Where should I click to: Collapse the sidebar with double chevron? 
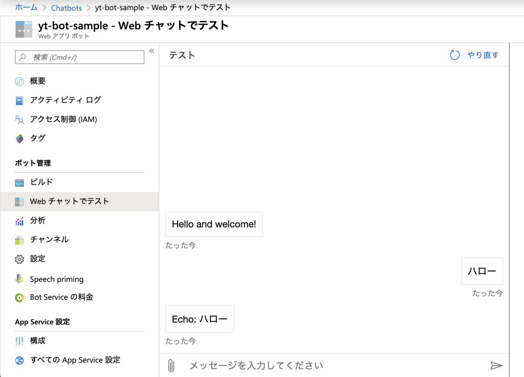pyautogui.click(x=151, y=51)
